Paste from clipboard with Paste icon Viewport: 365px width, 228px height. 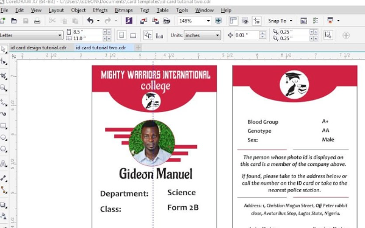pos(75,21)
